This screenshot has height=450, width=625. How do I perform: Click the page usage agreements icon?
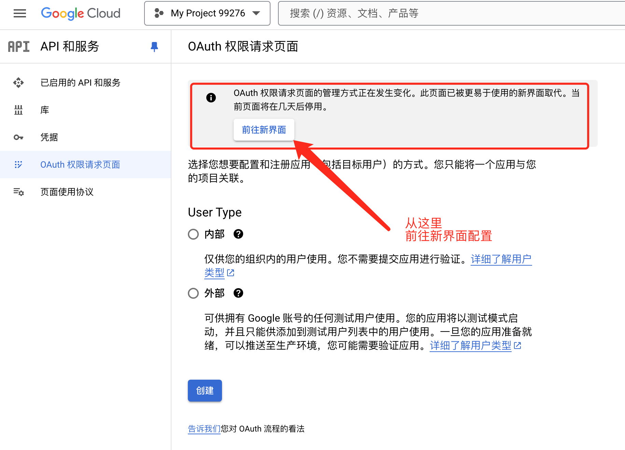tap(18, 192)
